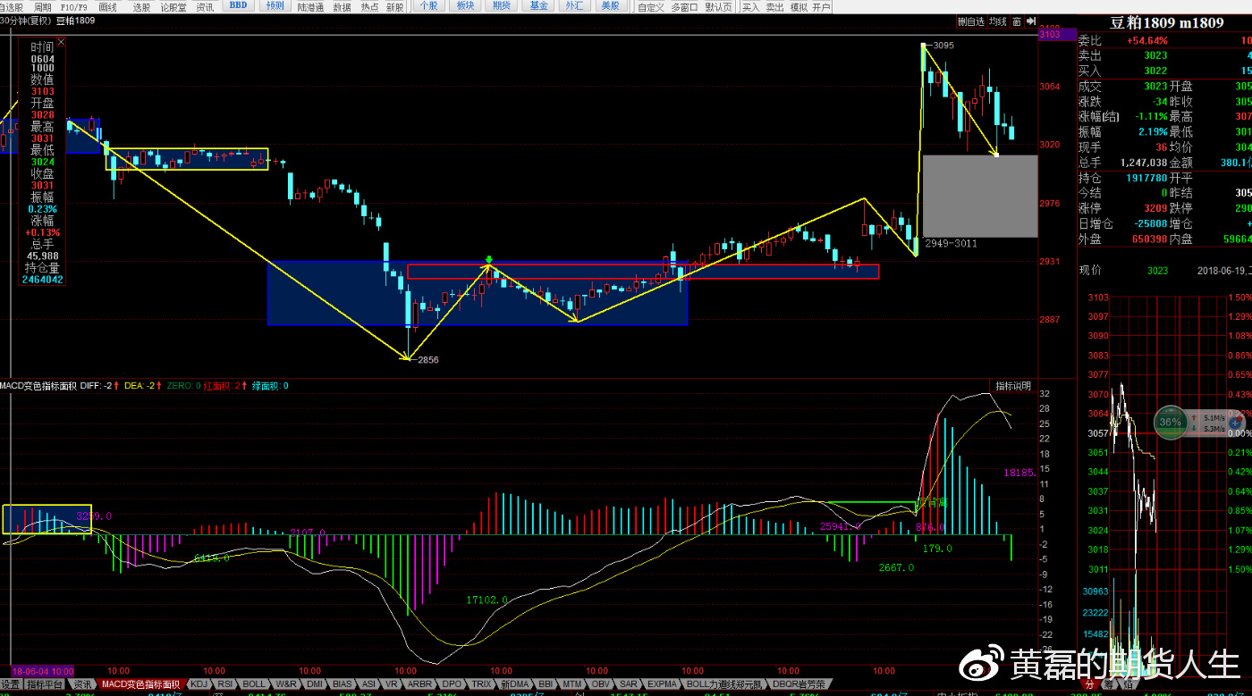The image size is (1252, 696).
Task: Open 模拟 simulated trading
Action: tap(798, 6)
